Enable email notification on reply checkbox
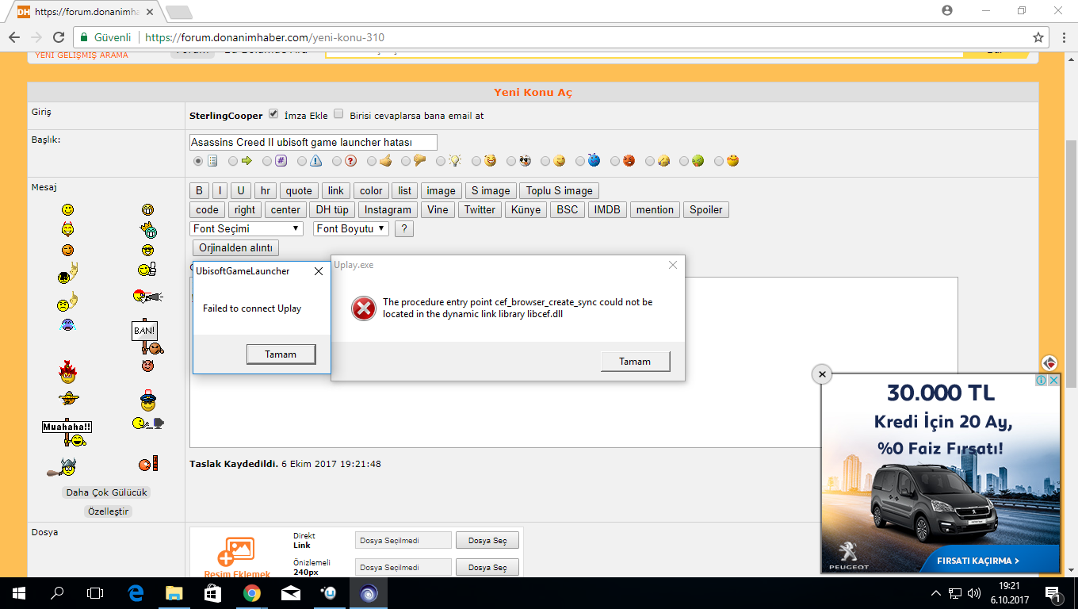The width and height of the screenshot is (1078, 609). coord(338,114)
